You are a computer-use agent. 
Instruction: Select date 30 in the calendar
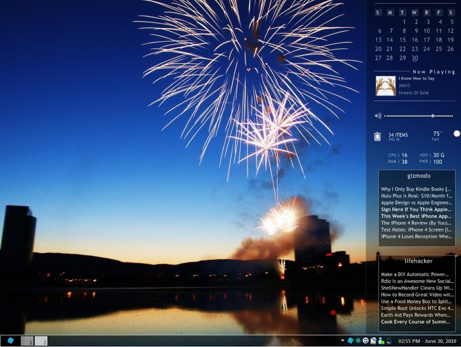point(414,58)
